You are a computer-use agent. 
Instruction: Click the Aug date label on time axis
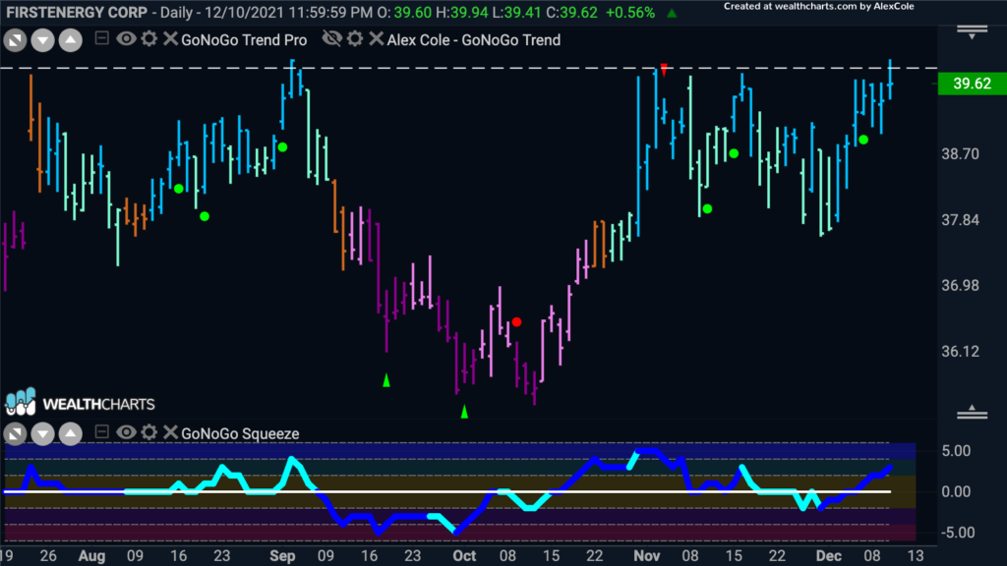(x=91, y=556)
